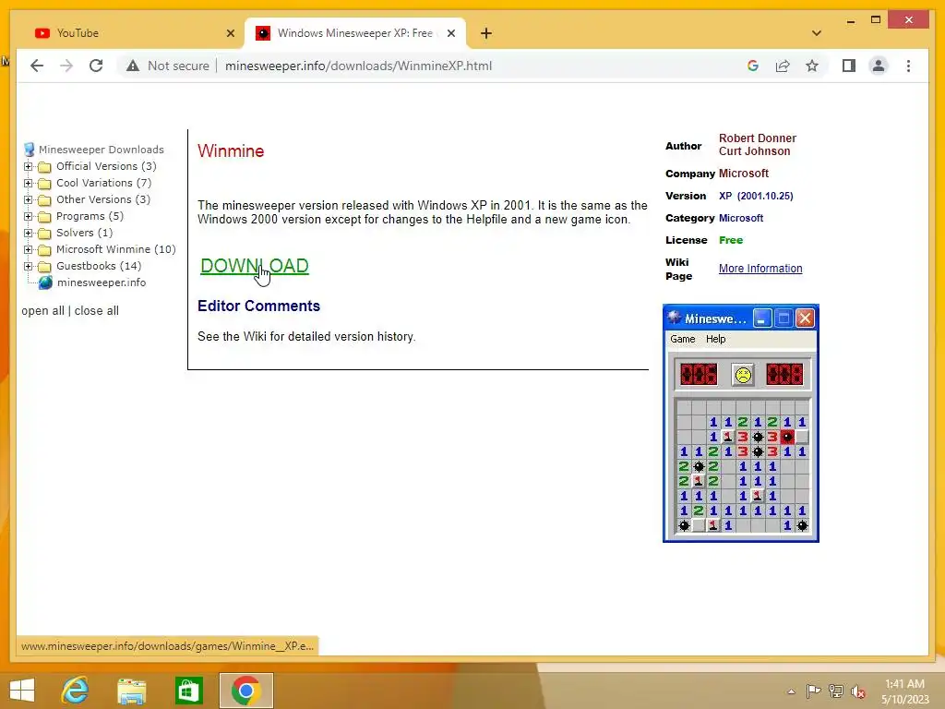The width and height of the screenshot is (945, 709).
Task: Click the Chrome icon in taskbar
Action: click(245, 691)
